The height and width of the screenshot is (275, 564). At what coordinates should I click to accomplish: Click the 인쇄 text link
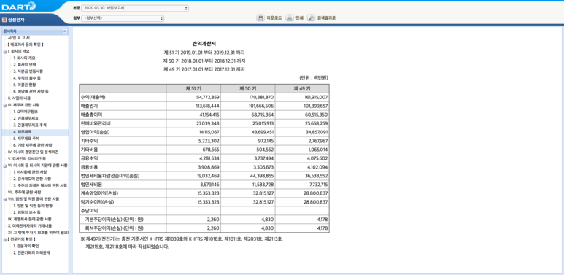pyautogui.click(x=299, y=18)
